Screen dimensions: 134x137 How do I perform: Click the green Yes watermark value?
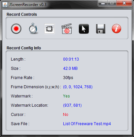pos(66,96)
